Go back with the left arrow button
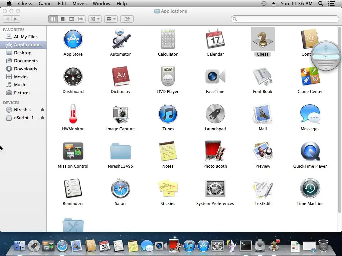The image size is (342, 256). [7, 19]
